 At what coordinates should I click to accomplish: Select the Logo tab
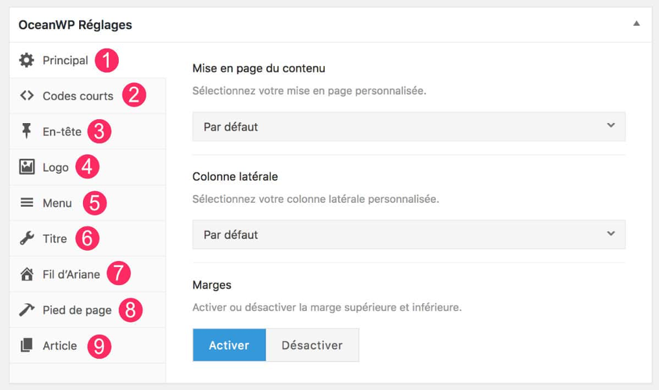pyautogui.click(x=88, y=167)
